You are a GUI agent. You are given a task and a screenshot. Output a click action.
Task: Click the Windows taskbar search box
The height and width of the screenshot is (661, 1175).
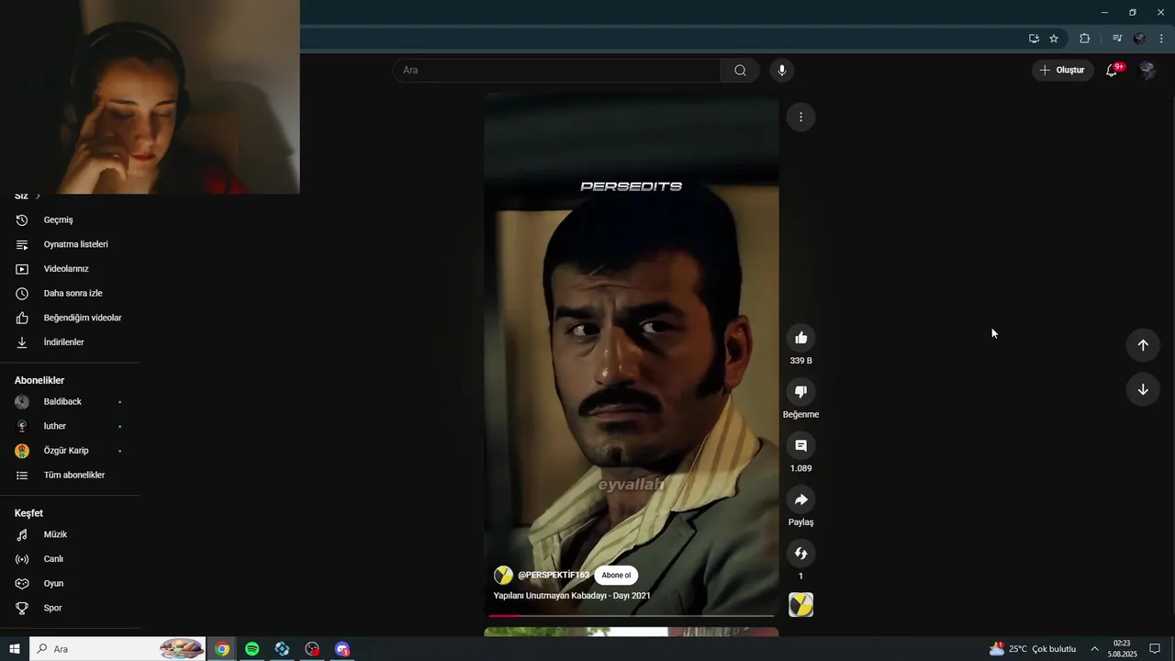pos(118,649)
